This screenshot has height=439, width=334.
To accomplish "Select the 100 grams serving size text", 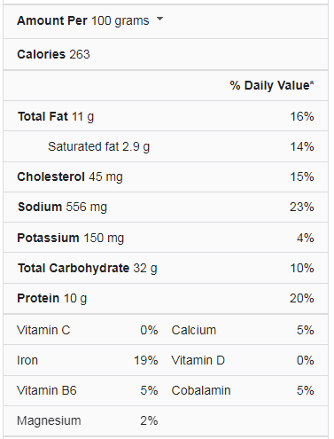I will (x=120, y=21).
